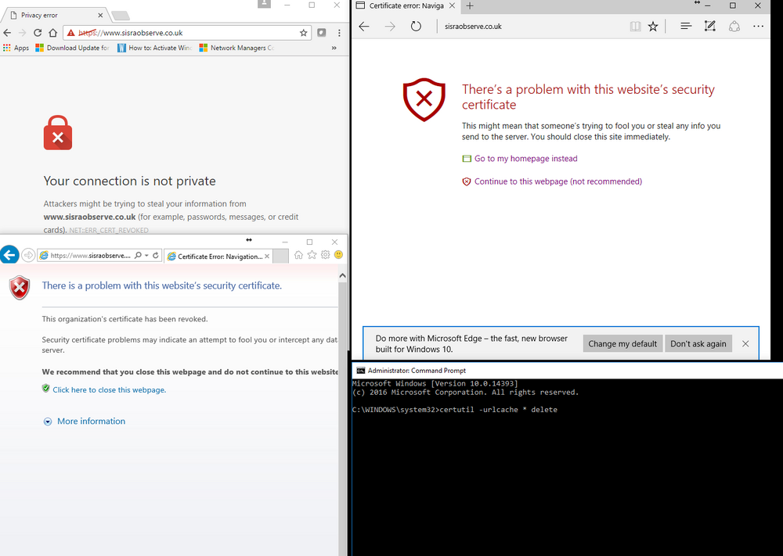The width and height of the screenshot is (783, 556).
Task: Click the "Don't ask again" button
Action: pyautogui.click(x=698, y=343)
